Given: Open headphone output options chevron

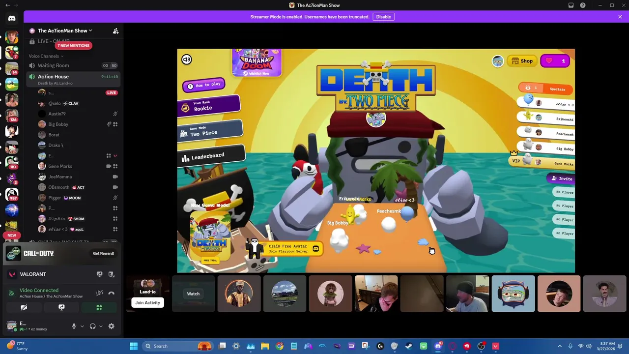Looking at the screenshot, I should coord(101,326).
